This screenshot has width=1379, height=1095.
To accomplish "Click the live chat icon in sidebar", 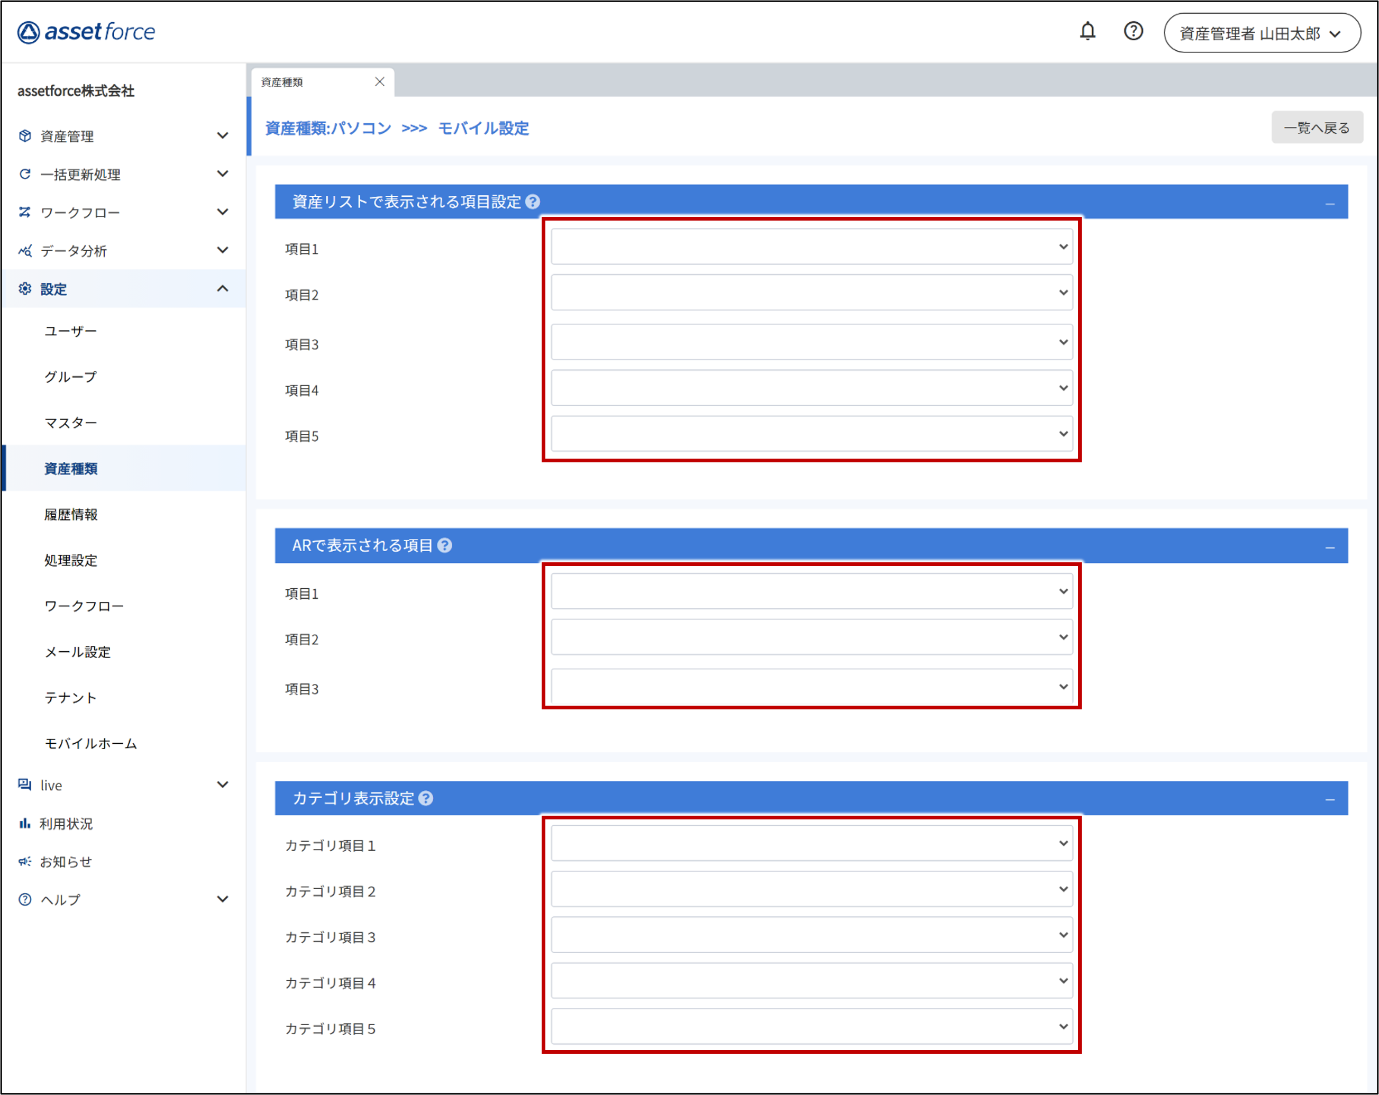I will pyautogui.click(x=25, y=785).
